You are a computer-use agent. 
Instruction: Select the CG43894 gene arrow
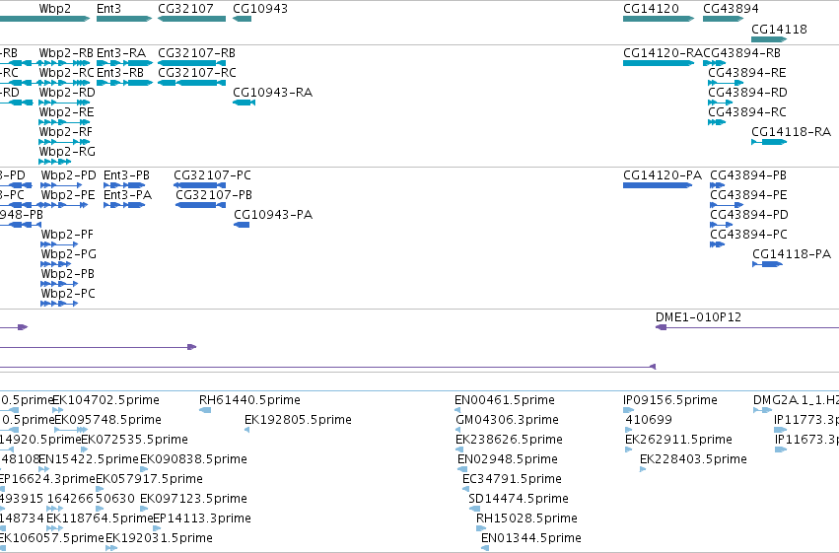(724, 19)
